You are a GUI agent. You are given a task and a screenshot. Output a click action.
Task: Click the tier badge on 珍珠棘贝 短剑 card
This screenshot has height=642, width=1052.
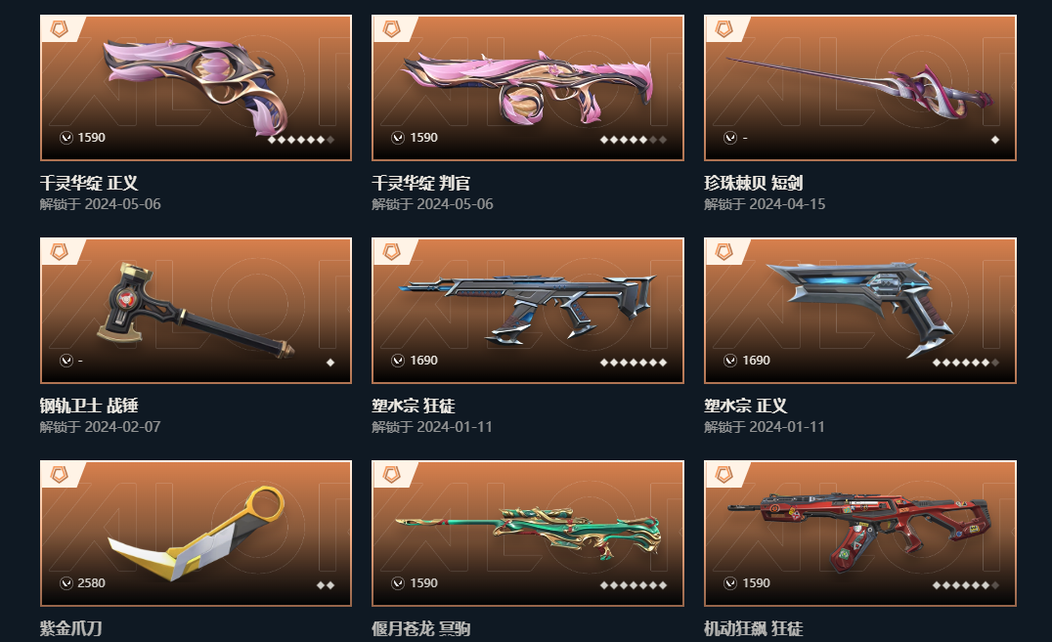[723, 29]
